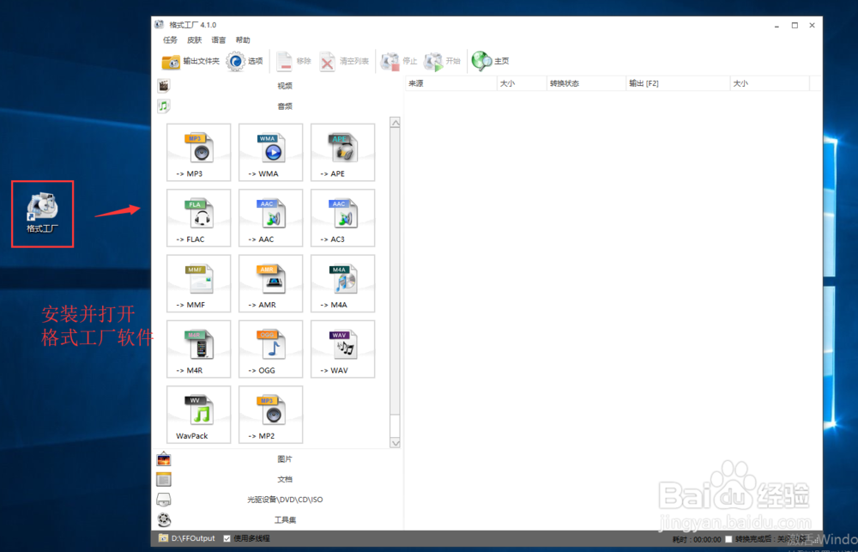Select the WavPack audio format
Screen dimensions: 858x552
pos(199,415)
